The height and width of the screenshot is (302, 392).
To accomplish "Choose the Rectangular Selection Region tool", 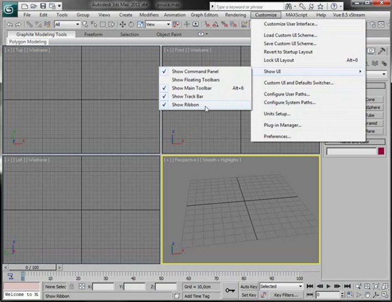I will click(103, 25).
